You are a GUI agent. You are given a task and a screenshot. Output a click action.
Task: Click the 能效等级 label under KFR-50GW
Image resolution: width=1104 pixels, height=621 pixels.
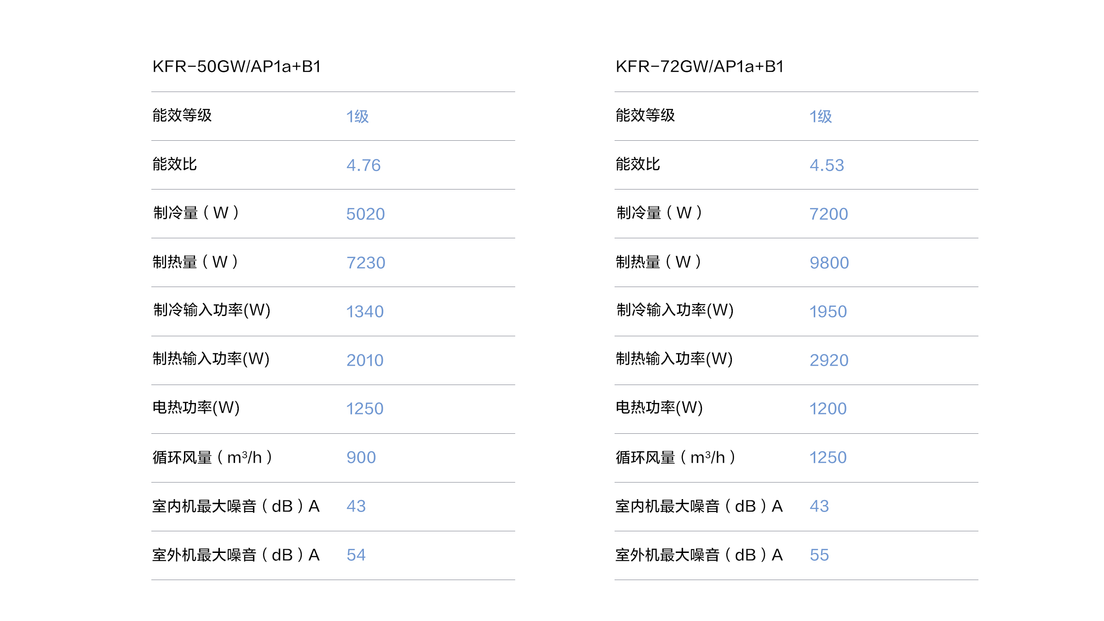(182, 115)
